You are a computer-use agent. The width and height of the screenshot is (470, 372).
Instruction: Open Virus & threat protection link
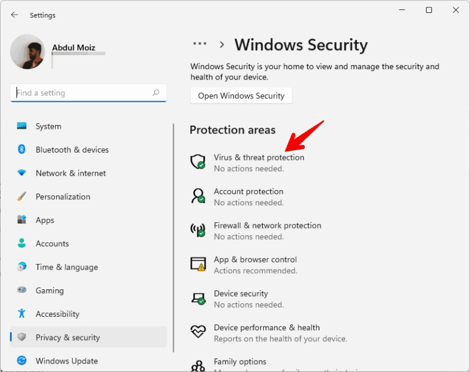[259, 158]
